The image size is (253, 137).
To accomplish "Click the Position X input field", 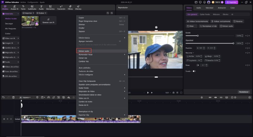I will click(x=201, y=48).
